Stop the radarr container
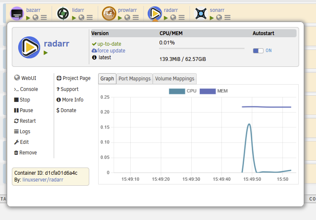The height and width of the screenshot is (220, 316). [22, 100]
